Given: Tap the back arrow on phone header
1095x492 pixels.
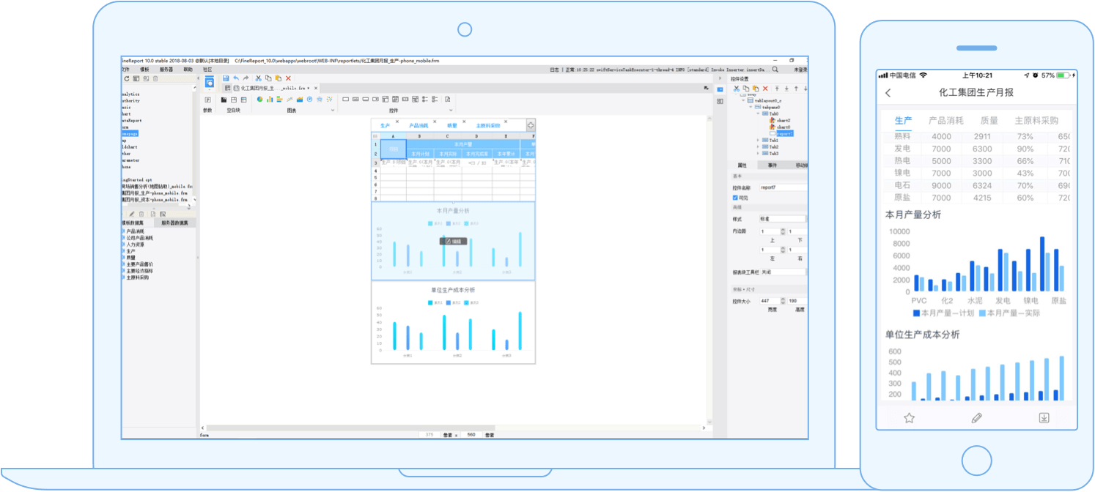Looking at the screenshot, I should 888,93.
